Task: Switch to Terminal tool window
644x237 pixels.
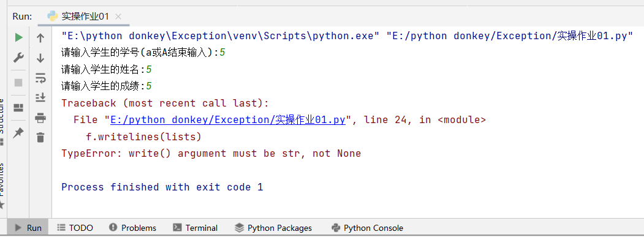Action: 195,228
